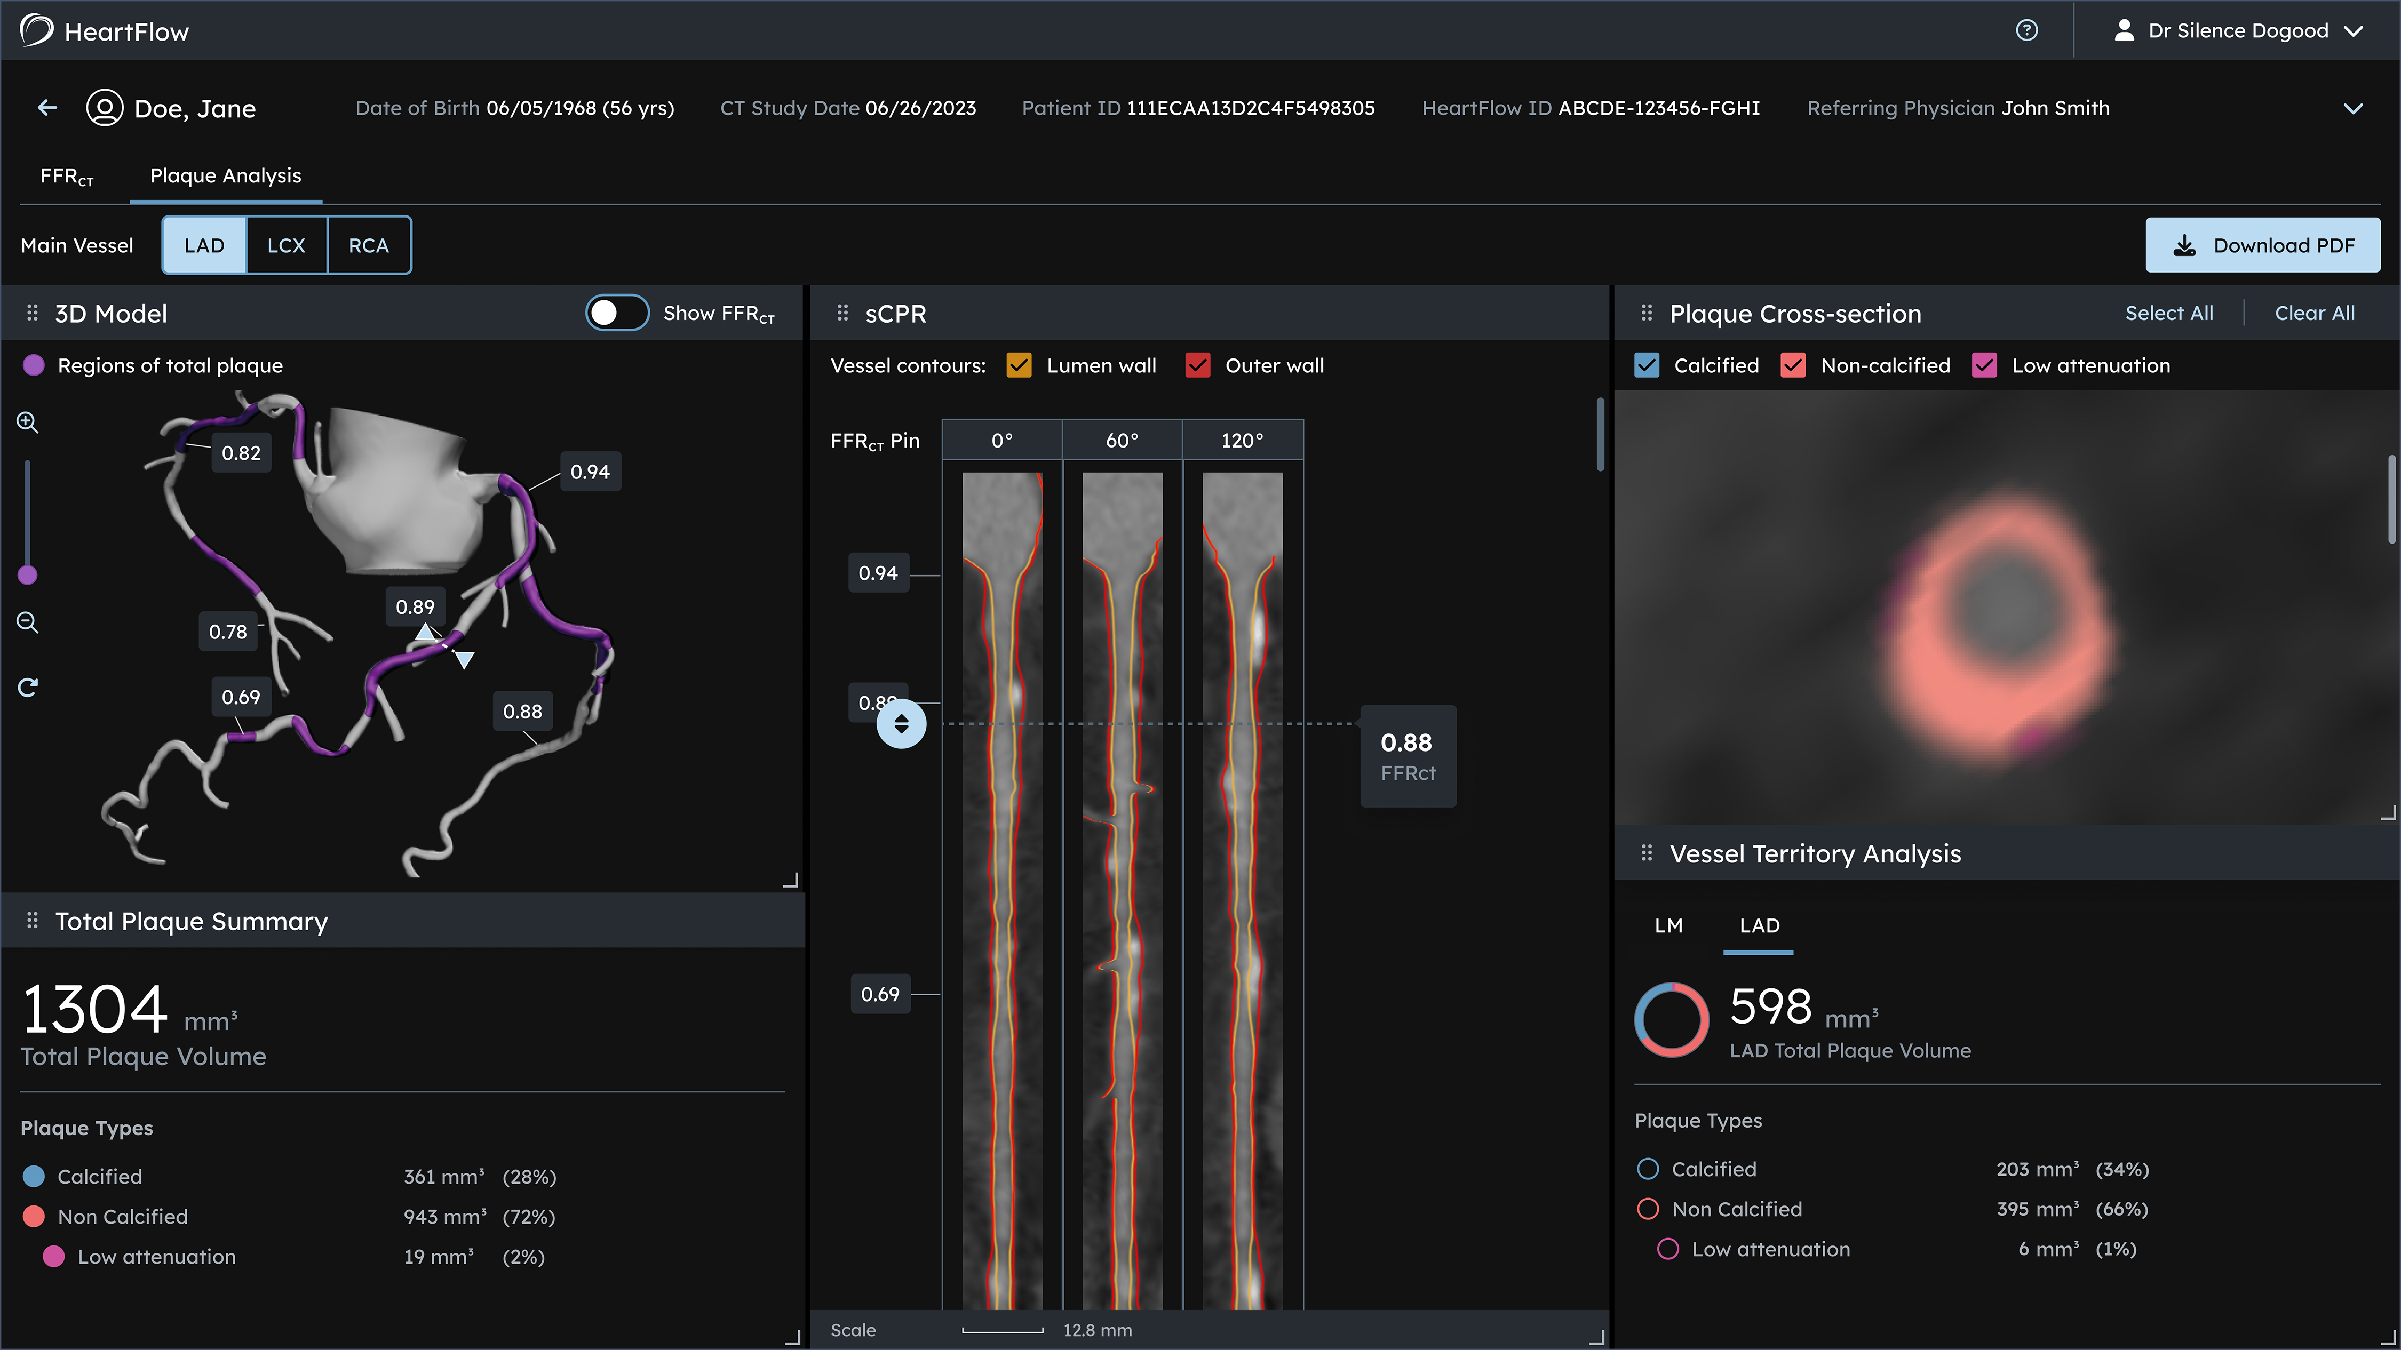Toggle the Show FFRct switch

click(x=617, y=313)
